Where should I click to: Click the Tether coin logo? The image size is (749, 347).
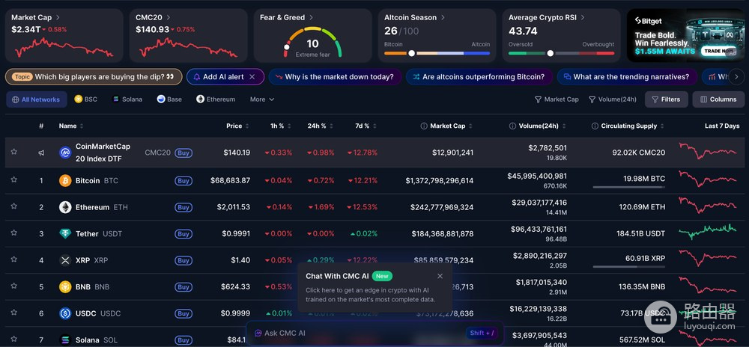[x=65, y=233]
